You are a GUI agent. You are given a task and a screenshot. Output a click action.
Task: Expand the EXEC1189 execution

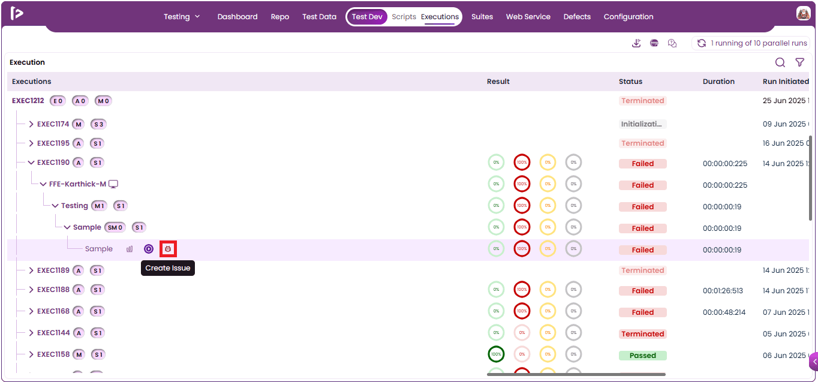(31, 270)
